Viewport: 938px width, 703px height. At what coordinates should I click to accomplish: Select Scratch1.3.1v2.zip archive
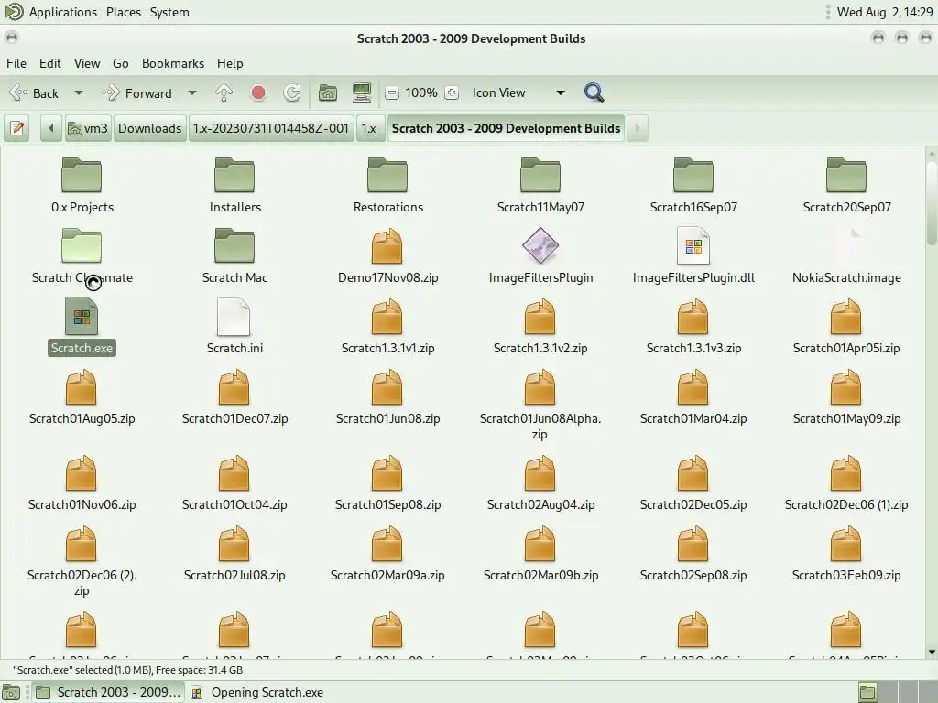[540, 327]
